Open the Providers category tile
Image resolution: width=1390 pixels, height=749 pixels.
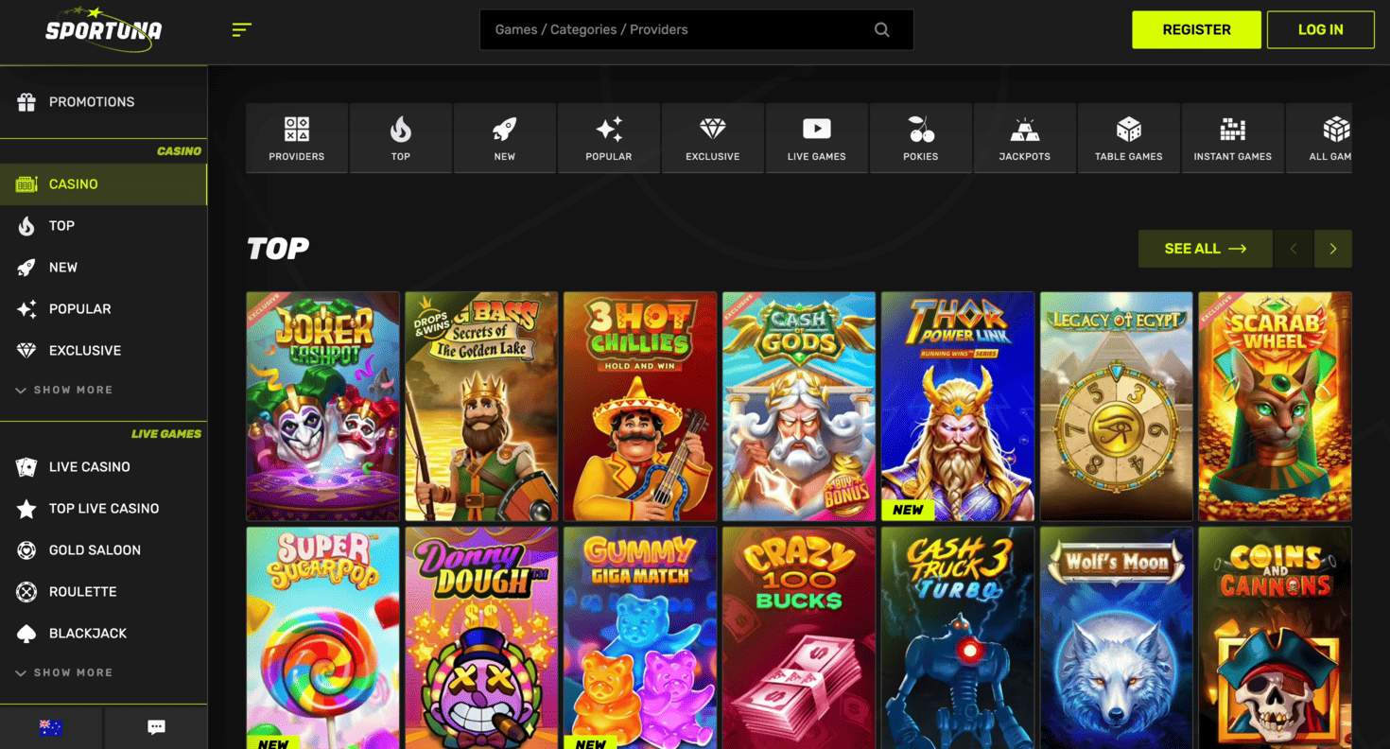[x=297, y=138]
